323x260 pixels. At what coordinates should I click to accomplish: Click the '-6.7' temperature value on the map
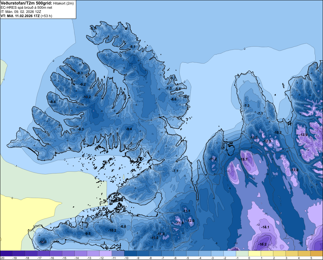pyautogui.click(x=186, y=97)
